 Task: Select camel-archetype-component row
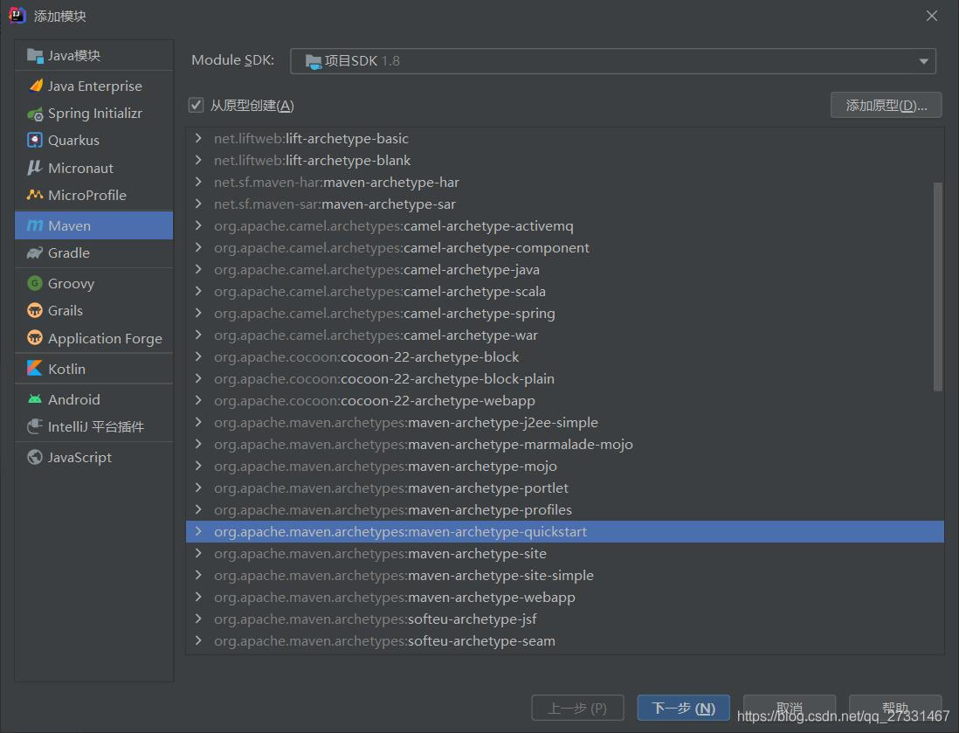564,248
